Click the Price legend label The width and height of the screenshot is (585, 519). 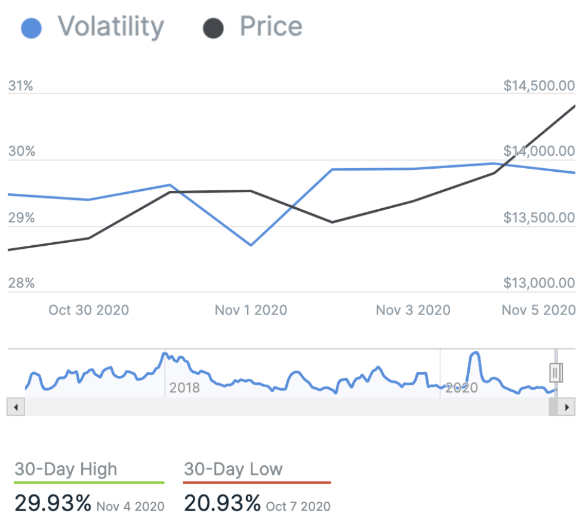point(270,27)
